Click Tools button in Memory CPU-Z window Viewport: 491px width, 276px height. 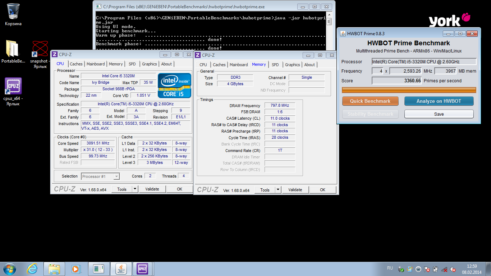click(x=265, y=190)
